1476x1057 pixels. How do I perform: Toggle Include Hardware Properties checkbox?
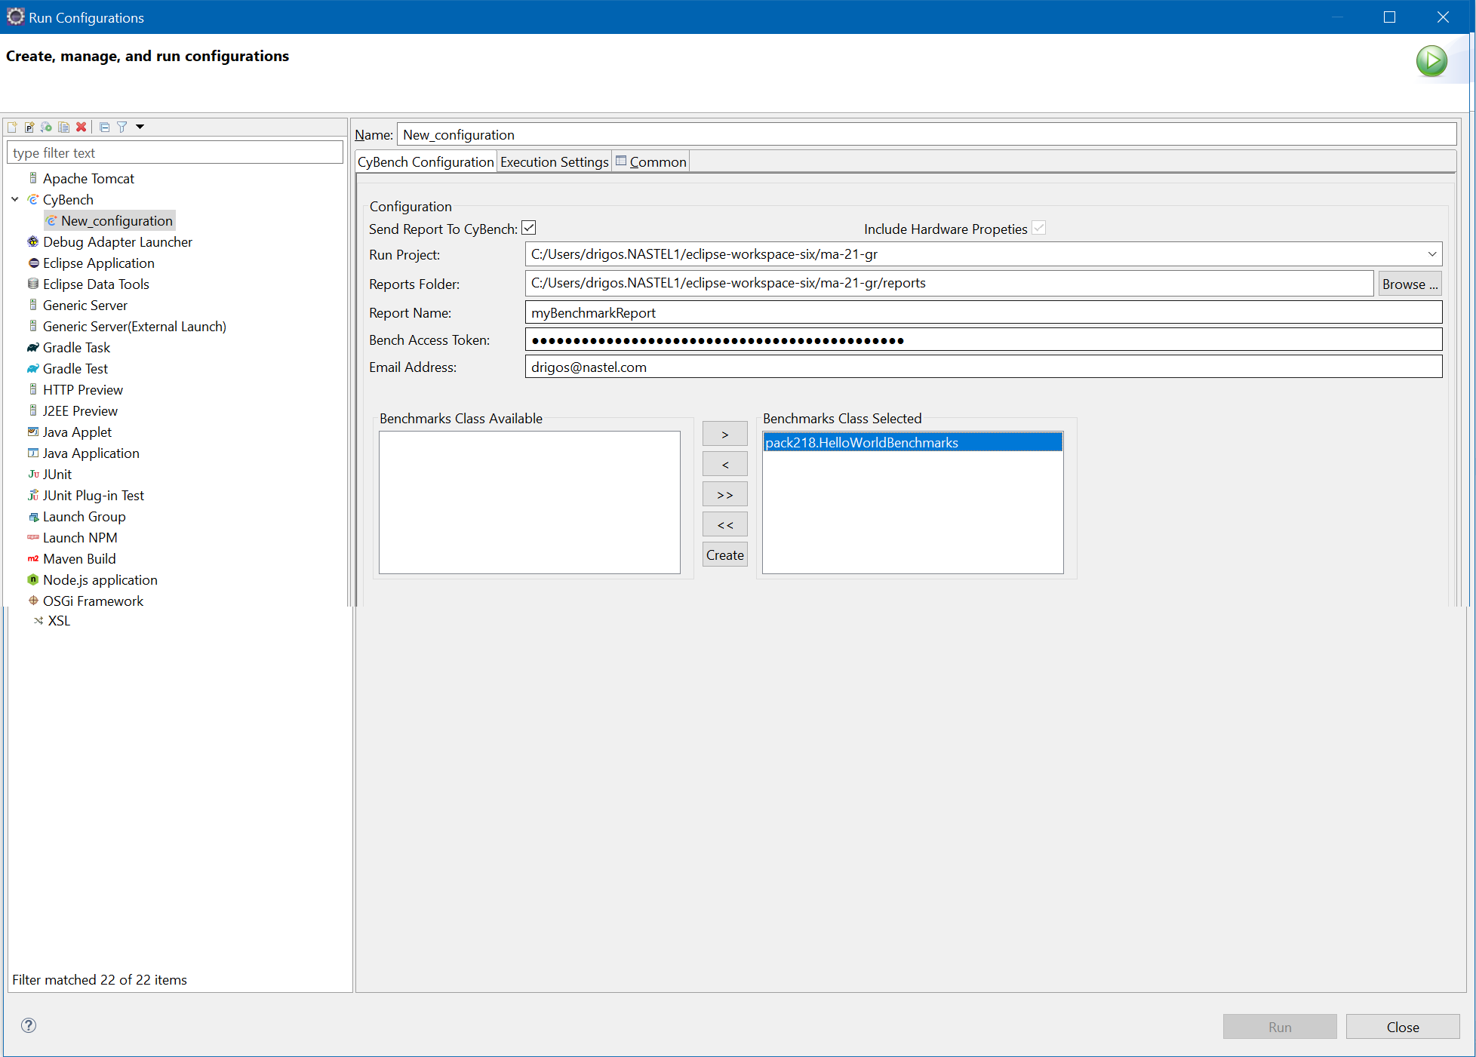point(1039,229)
